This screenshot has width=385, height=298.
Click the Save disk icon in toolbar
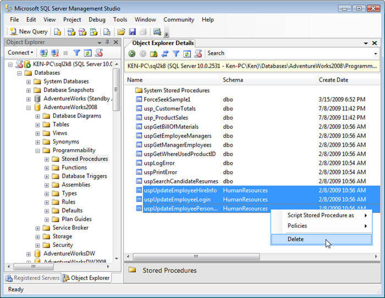coord(132,31)
